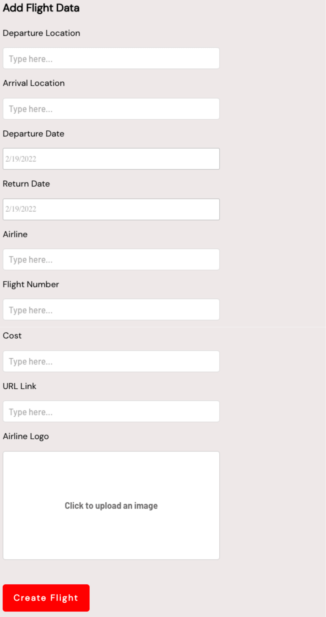Screen dimensions: 326x617
Task: Click the Arrival Location label
Action: pos(34,83)
